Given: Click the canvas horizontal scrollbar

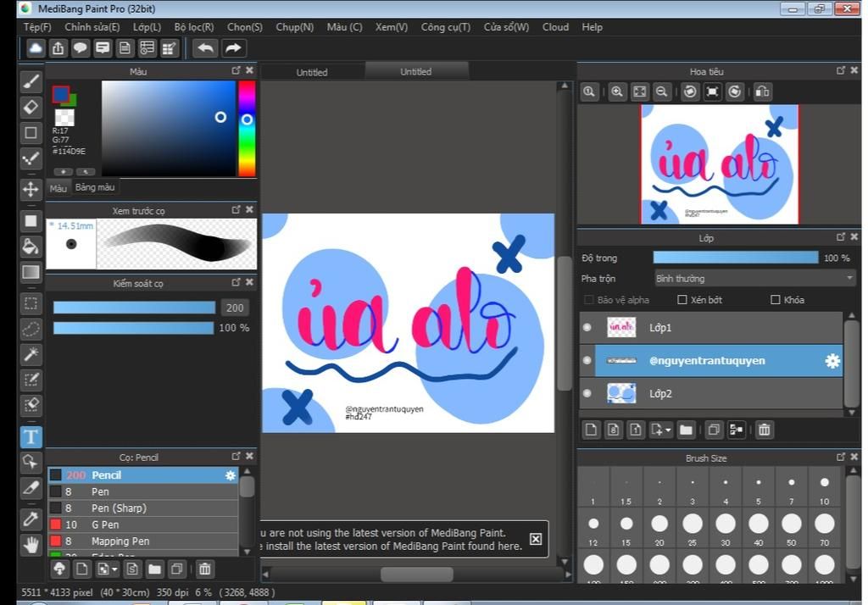Looking at the screenshot, I should pyautogui.click(x=416, y=574).
